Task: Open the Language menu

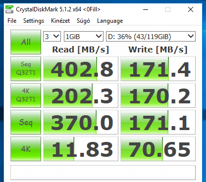Action: pyautogui.click(x=110, y=21)
